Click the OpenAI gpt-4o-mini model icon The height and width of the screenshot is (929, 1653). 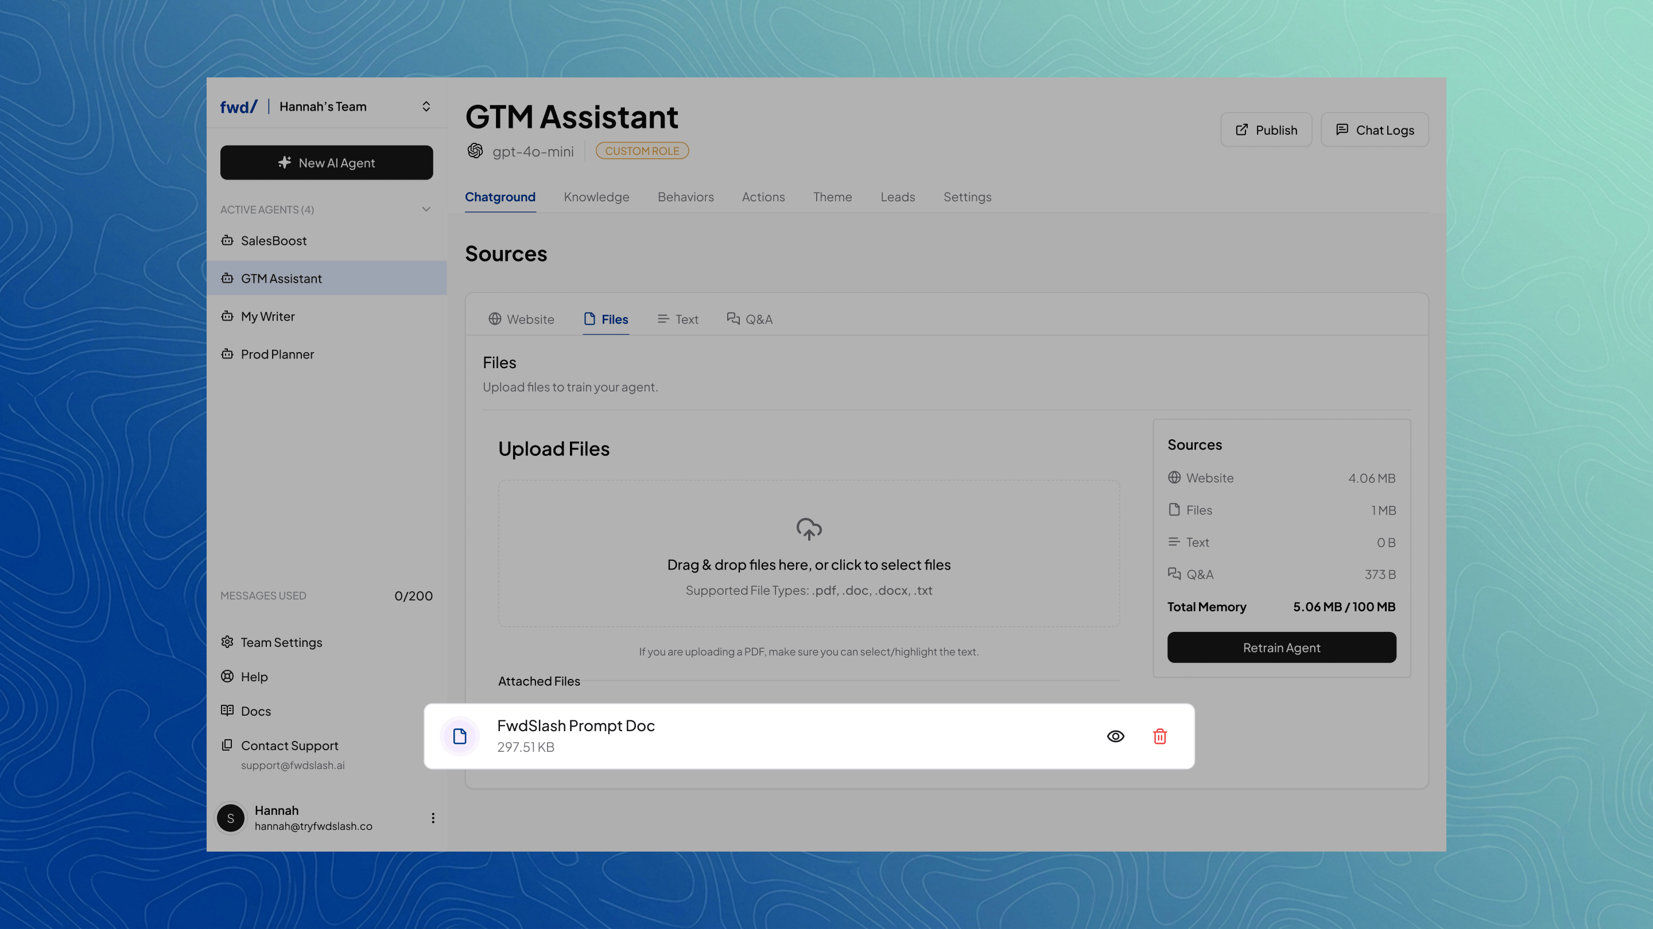pyautogui.click(x=475, y=151)
